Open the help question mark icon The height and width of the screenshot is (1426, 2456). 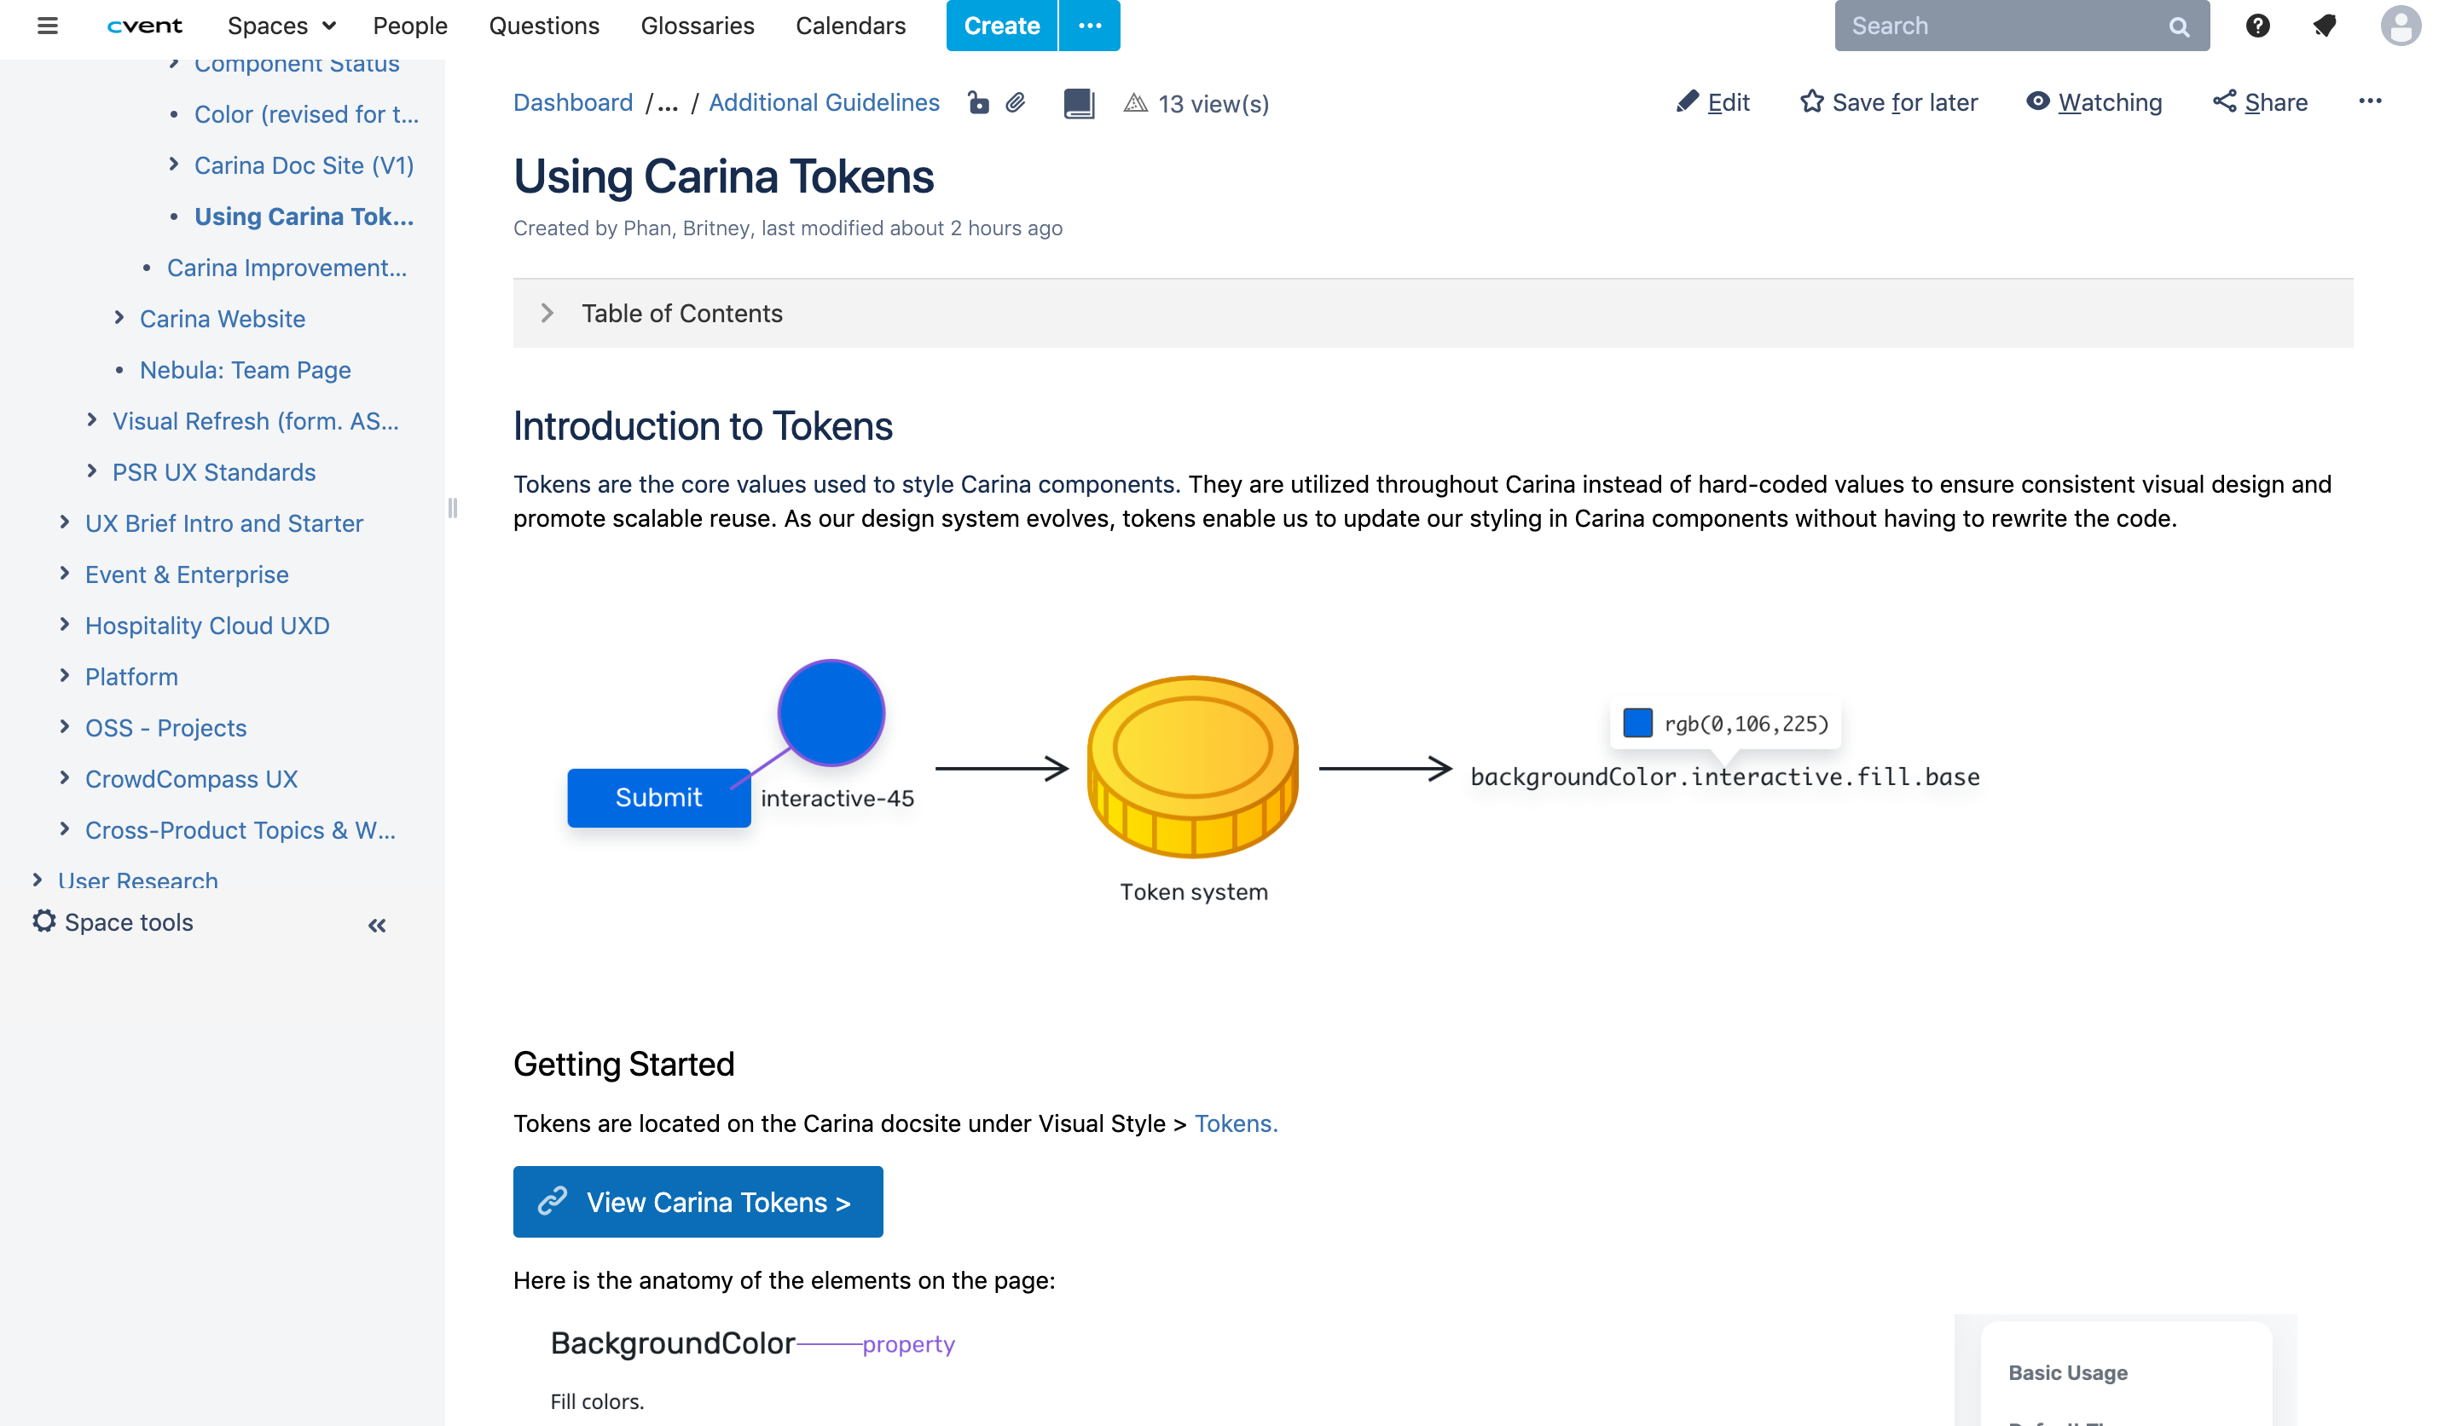[2257, 26]
